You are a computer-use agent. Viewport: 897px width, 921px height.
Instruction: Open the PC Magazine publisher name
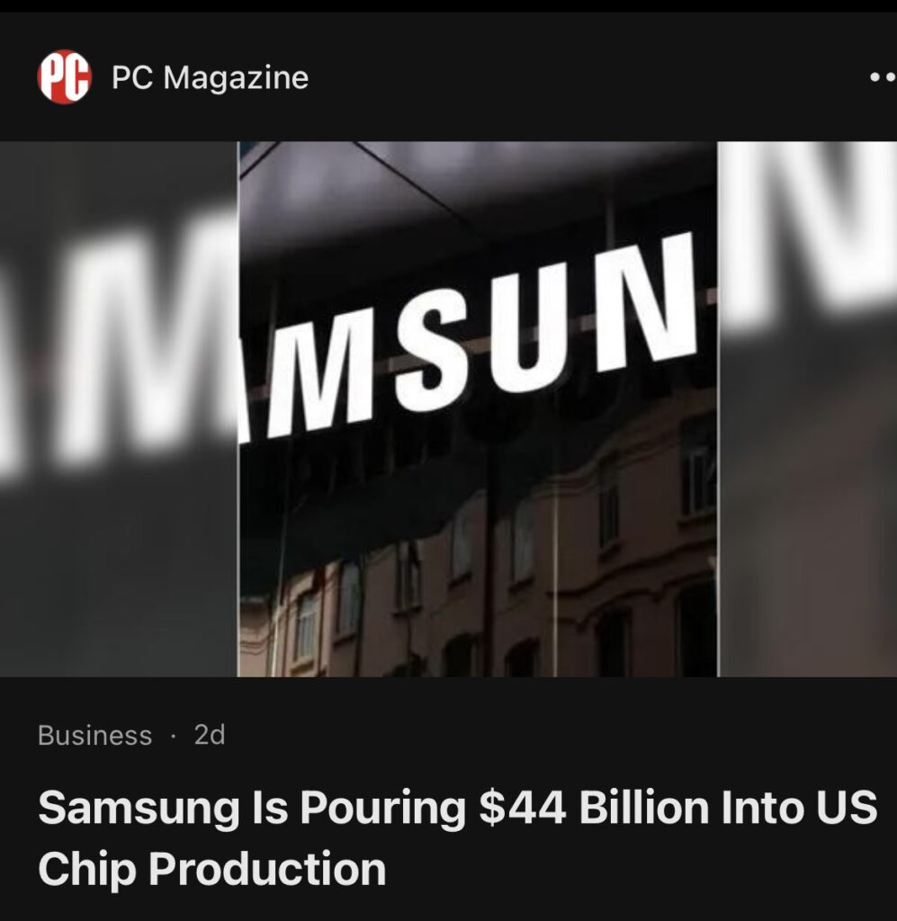210,77
